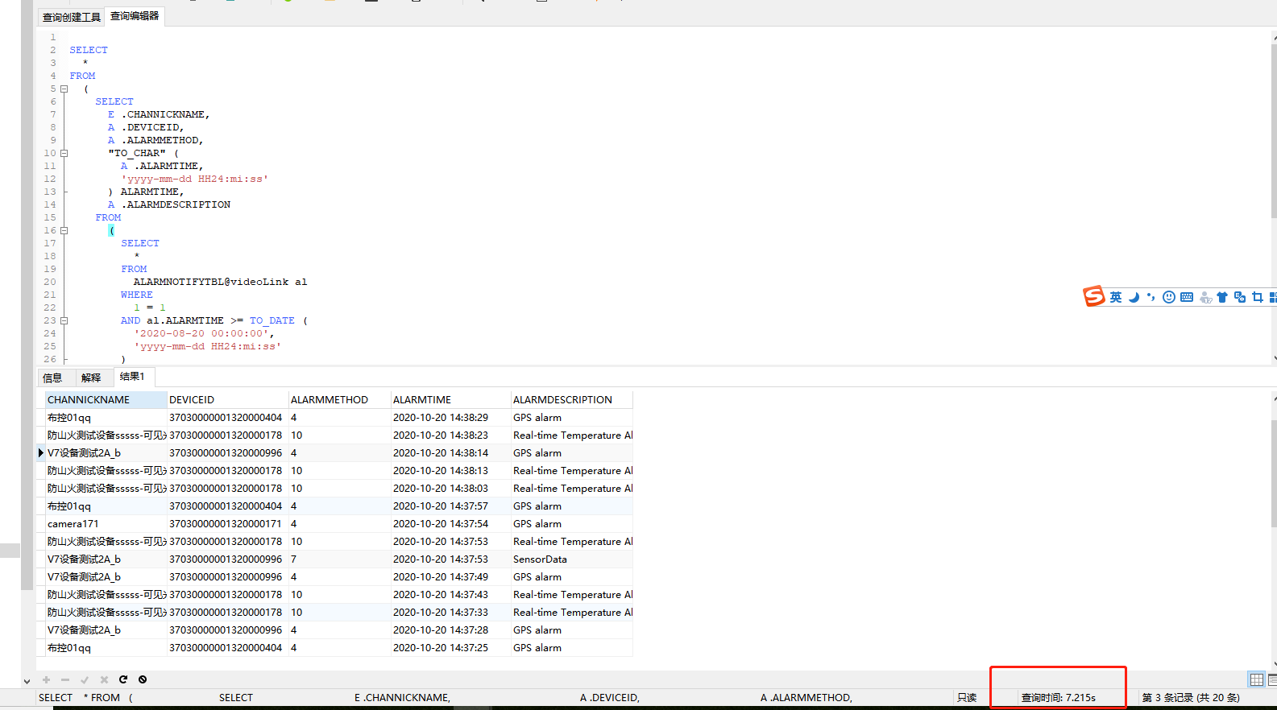Collapse the TO_DATE block at line 23
1277x710 pixels.
(x=64, y=320)
